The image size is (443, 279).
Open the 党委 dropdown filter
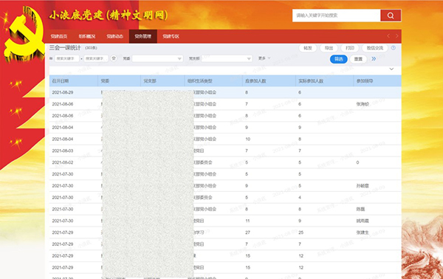(x=158, y=58)
